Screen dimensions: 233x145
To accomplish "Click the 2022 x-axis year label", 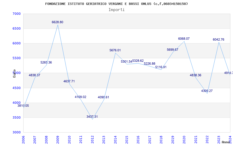I will tap(207, 140).
